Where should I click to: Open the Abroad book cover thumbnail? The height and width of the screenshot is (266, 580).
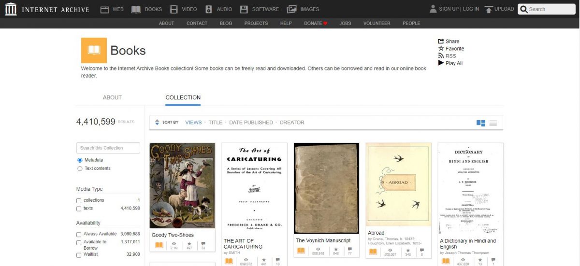tap(398, 184)
